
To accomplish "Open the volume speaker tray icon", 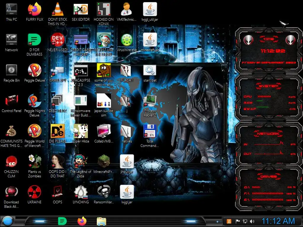I will (x=252, y=221).
